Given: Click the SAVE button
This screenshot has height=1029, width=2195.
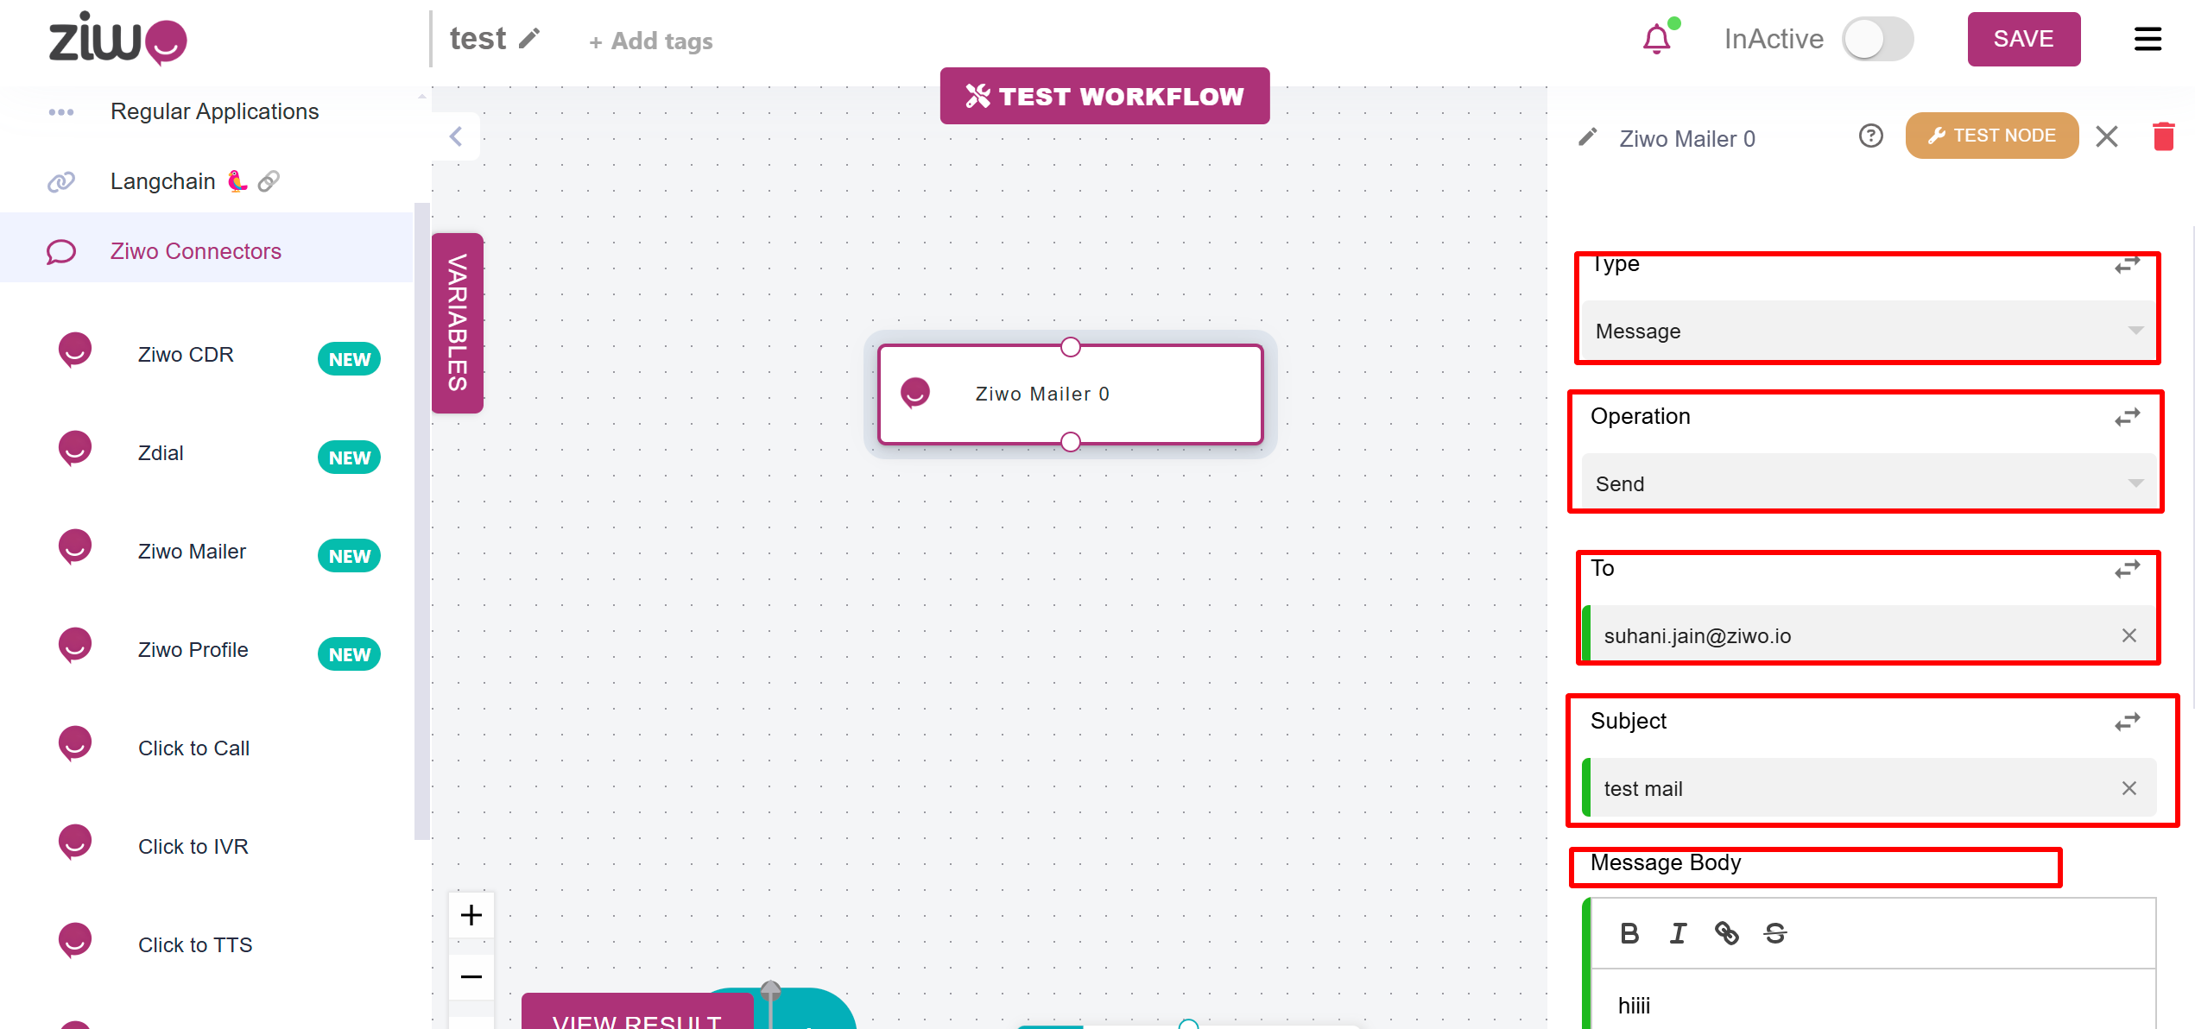Looking at the screenshot, I should (x=2023, y=39).
